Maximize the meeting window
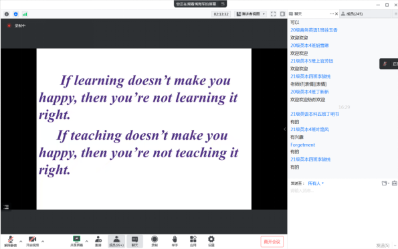Viewport: 398px width, 249px height. [387, 5]
